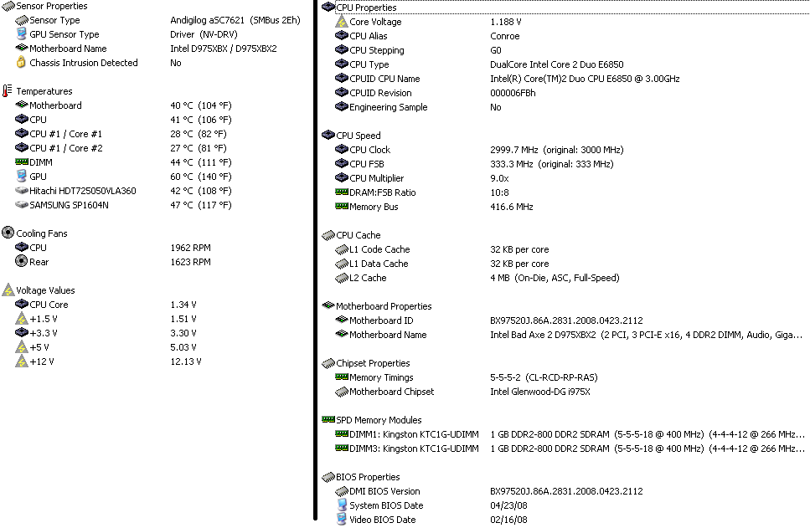The image size is (810, 528).
Task: Click the GPU Sensor Type monitor icon
Action: click(21, 34)
